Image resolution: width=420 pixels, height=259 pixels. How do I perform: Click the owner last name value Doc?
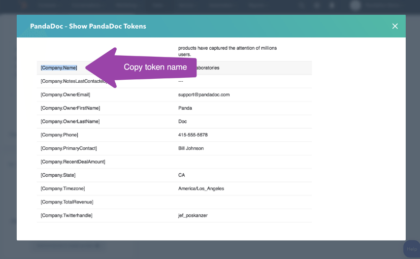pyautogui.click(x=182, y=121)
